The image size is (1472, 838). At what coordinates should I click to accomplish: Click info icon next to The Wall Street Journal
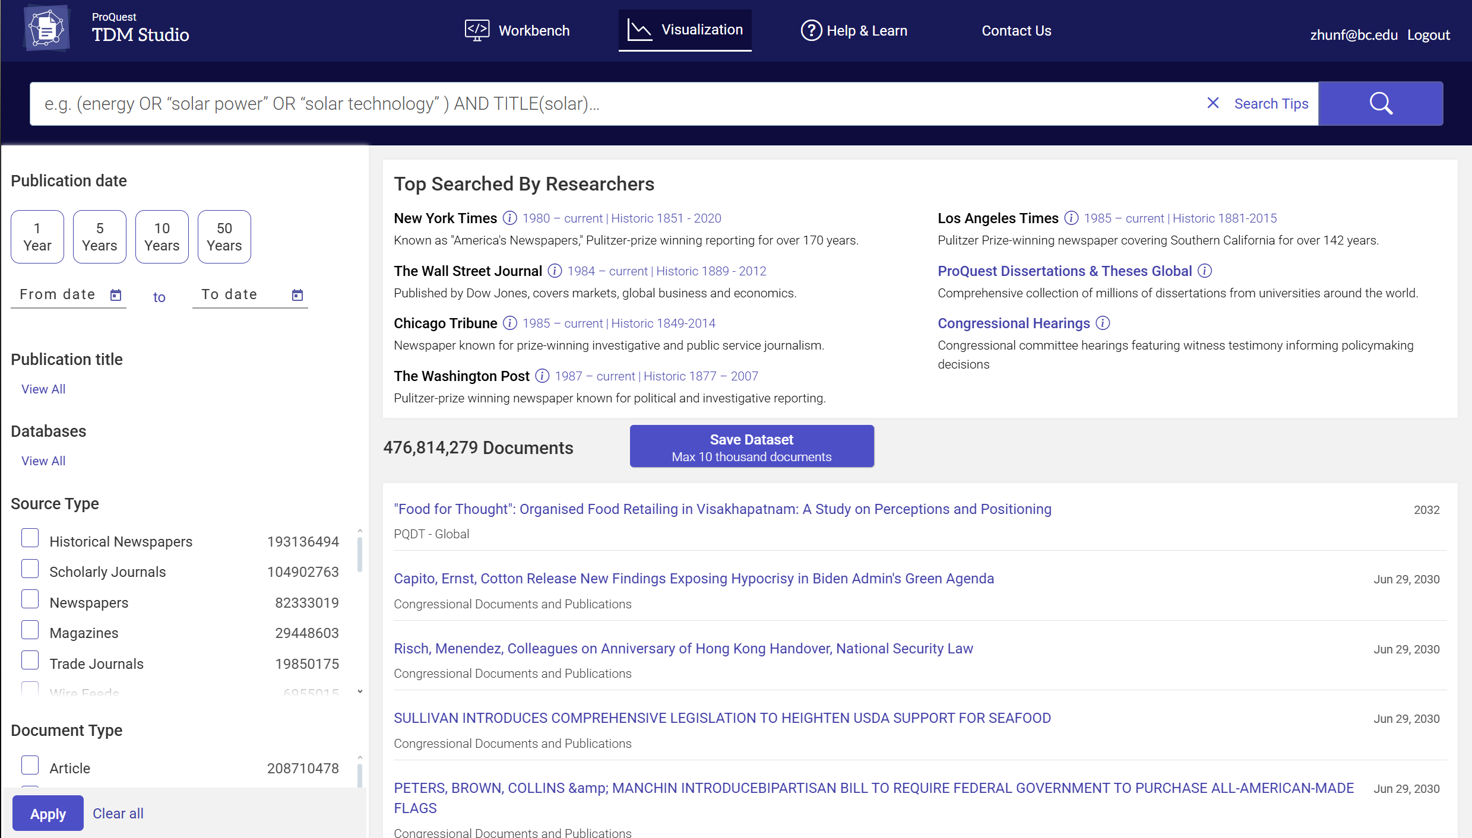[555, 271]
